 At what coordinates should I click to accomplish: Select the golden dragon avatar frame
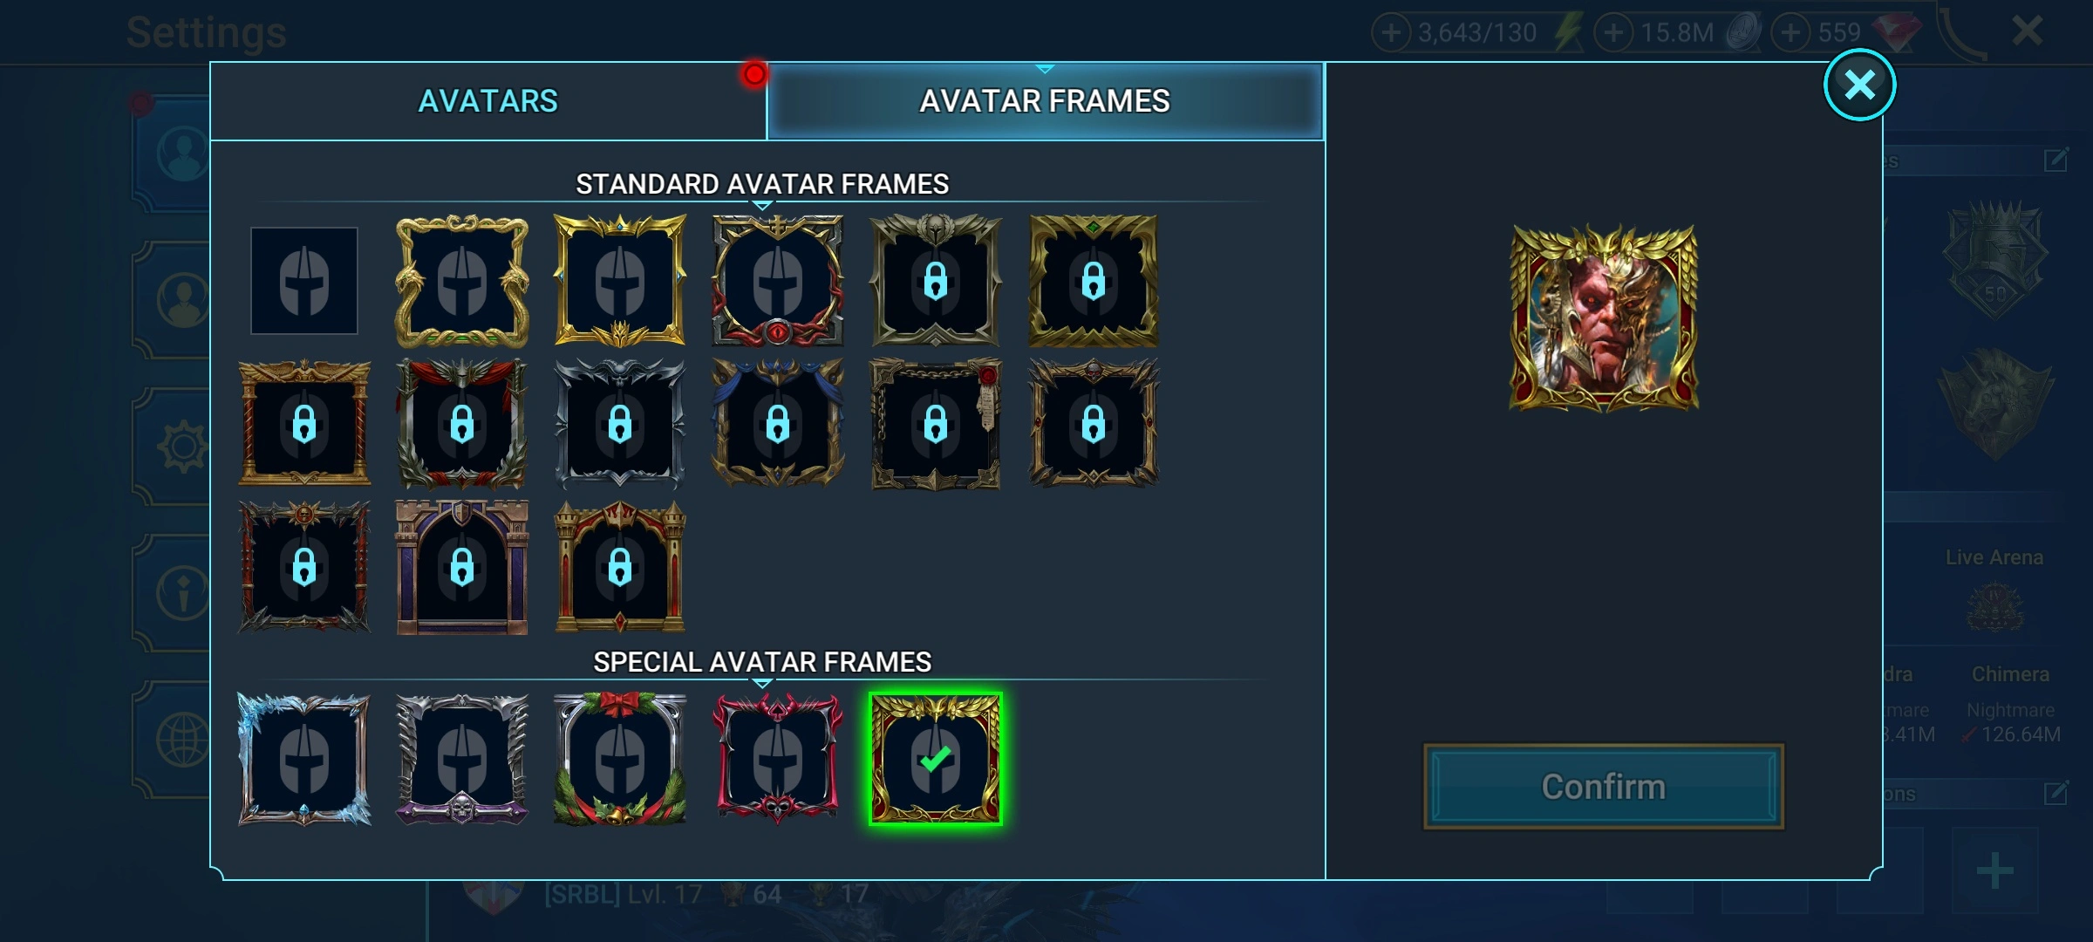click(x=462, y=281)
